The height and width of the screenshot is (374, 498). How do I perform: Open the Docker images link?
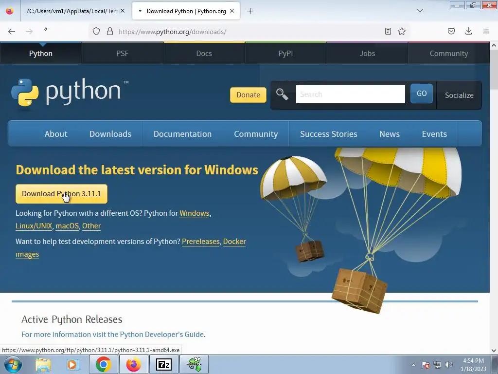coord(234,242)
